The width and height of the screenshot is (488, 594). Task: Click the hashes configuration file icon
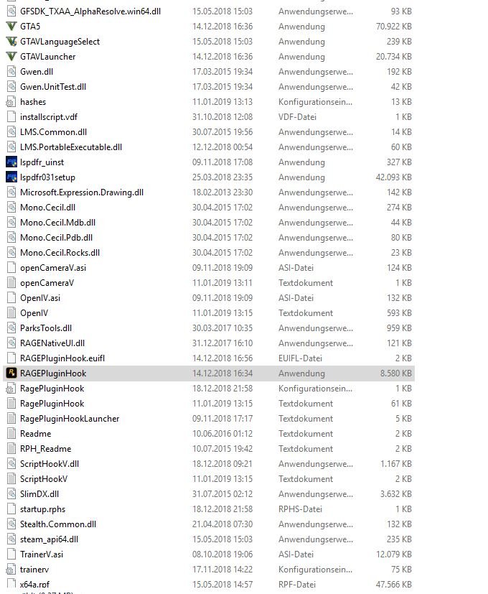pyautogui.click(x=11, y=102)
